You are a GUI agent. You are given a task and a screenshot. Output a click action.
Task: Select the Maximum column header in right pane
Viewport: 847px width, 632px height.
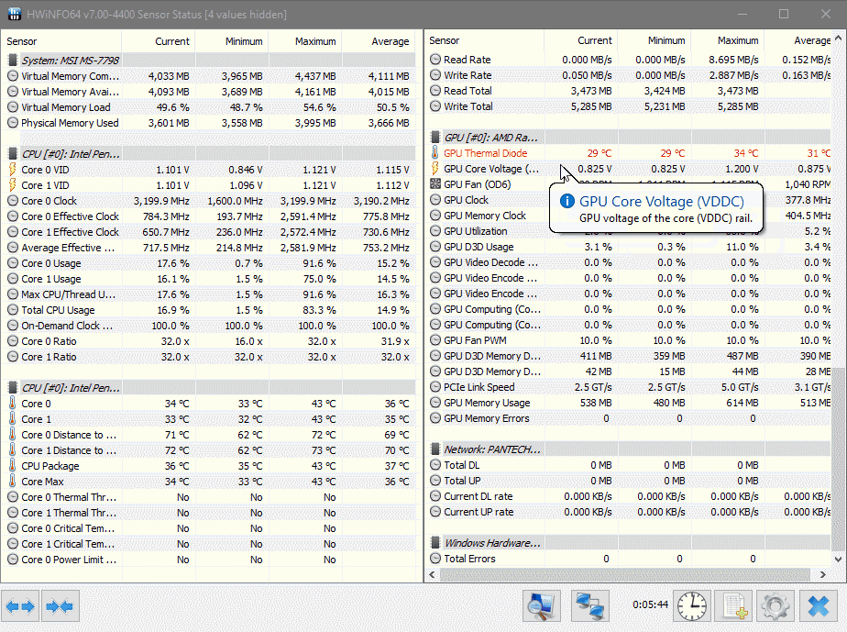tap(727, 40)
